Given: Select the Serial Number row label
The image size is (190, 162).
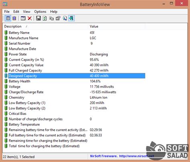Looking at the screenshot, I should pos(20,43).
